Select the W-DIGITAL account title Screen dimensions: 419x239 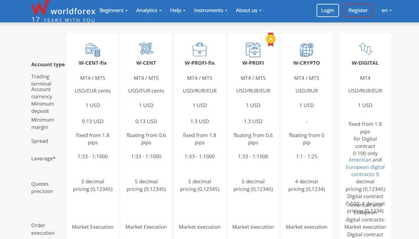(365, 63)
